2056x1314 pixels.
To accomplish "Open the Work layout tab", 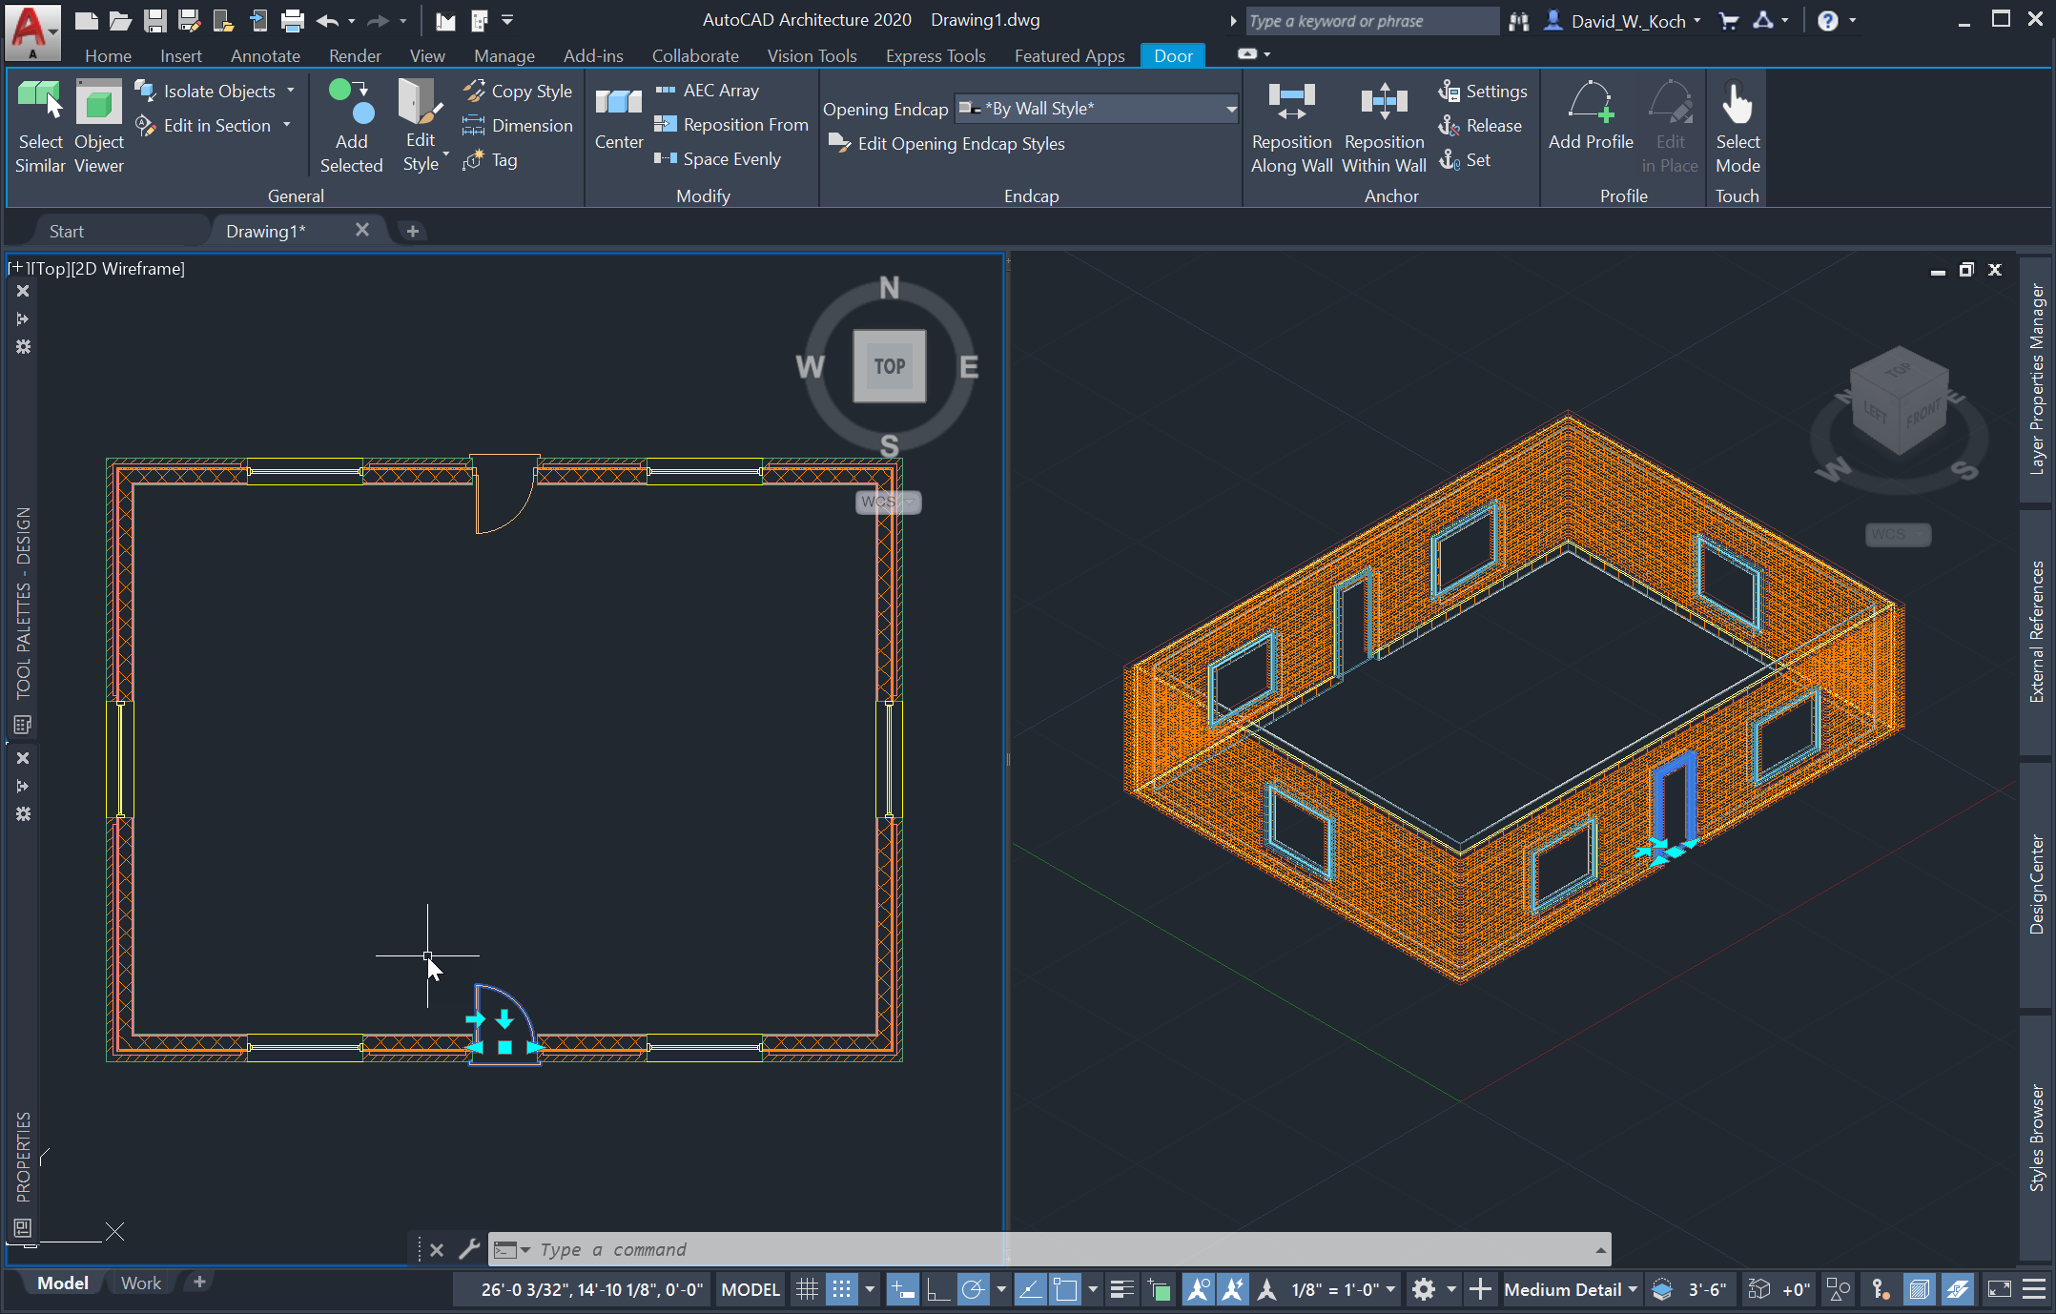I will pos(140,1283).
